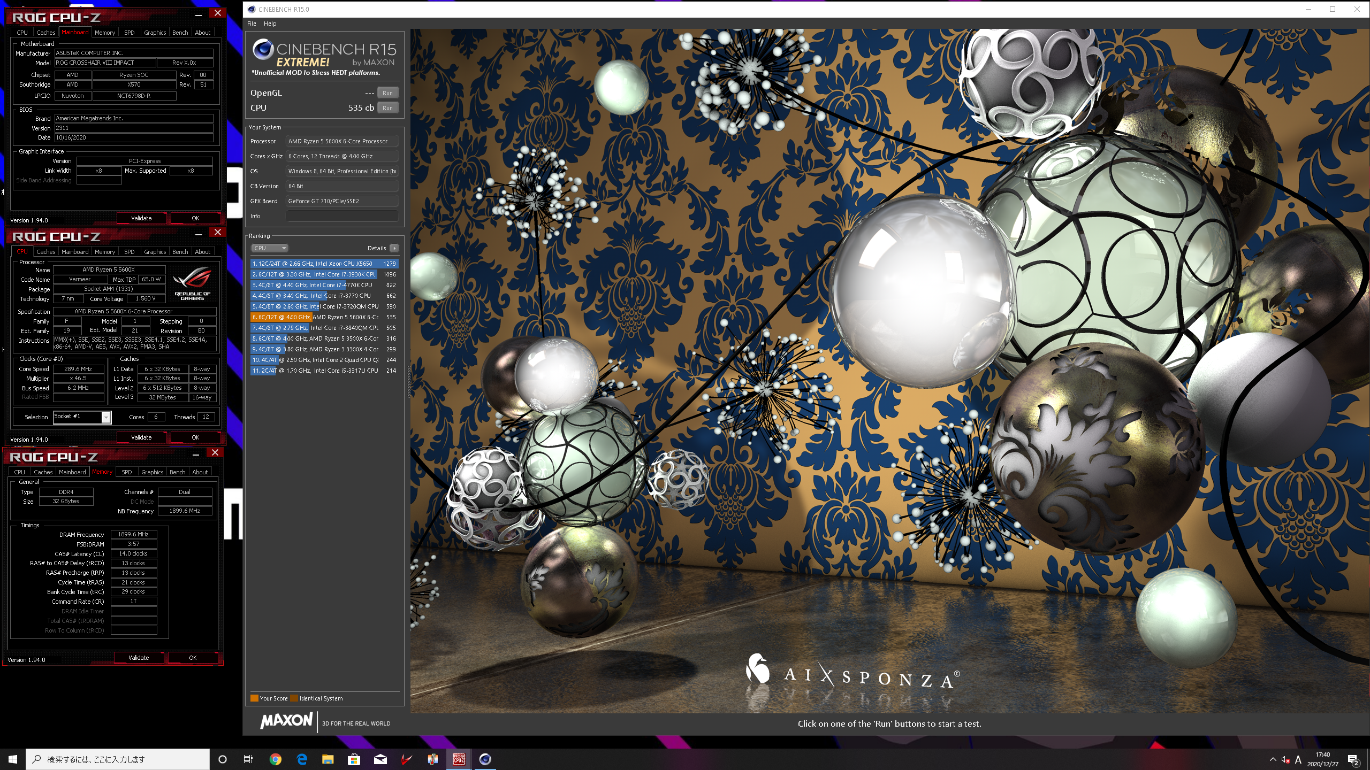Click the DRAM Frequency 1899.6 MHz value
Viewport: 1370px width, 770px height.
coord(133,534)
